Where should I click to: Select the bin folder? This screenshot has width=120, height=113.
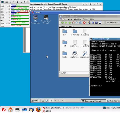pos(64,32)
